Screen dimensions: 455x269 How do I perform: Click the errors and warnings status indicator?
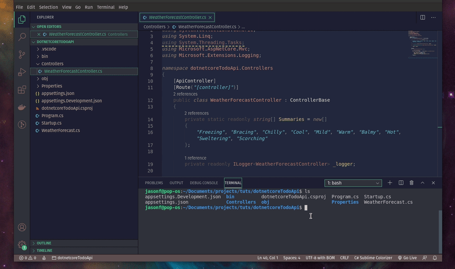click(27, 258)
